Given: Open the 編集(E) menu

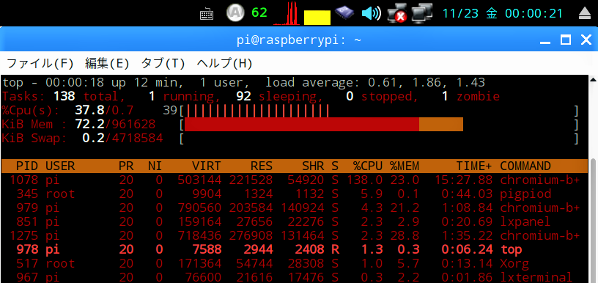Looking at the screenshot, I should point(107,63).
